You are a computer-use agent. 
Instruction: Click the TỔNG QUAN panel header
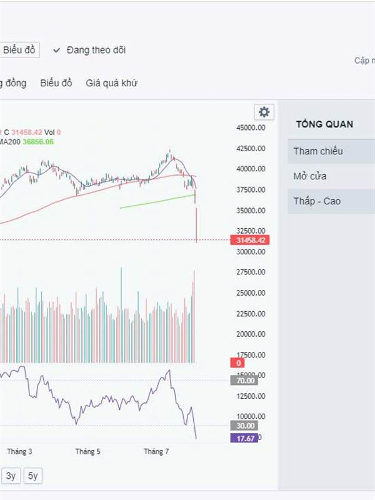click(324, 124)
